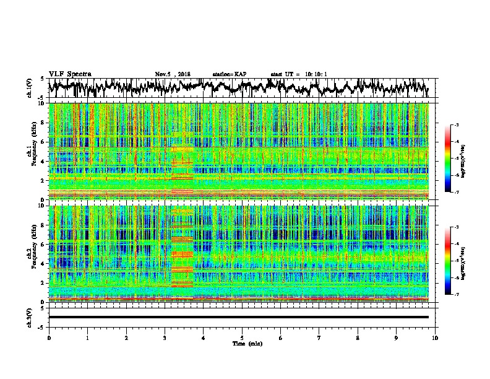Click the thick black ch.3 signal line
490x379 pixels.
pos(239,317)
